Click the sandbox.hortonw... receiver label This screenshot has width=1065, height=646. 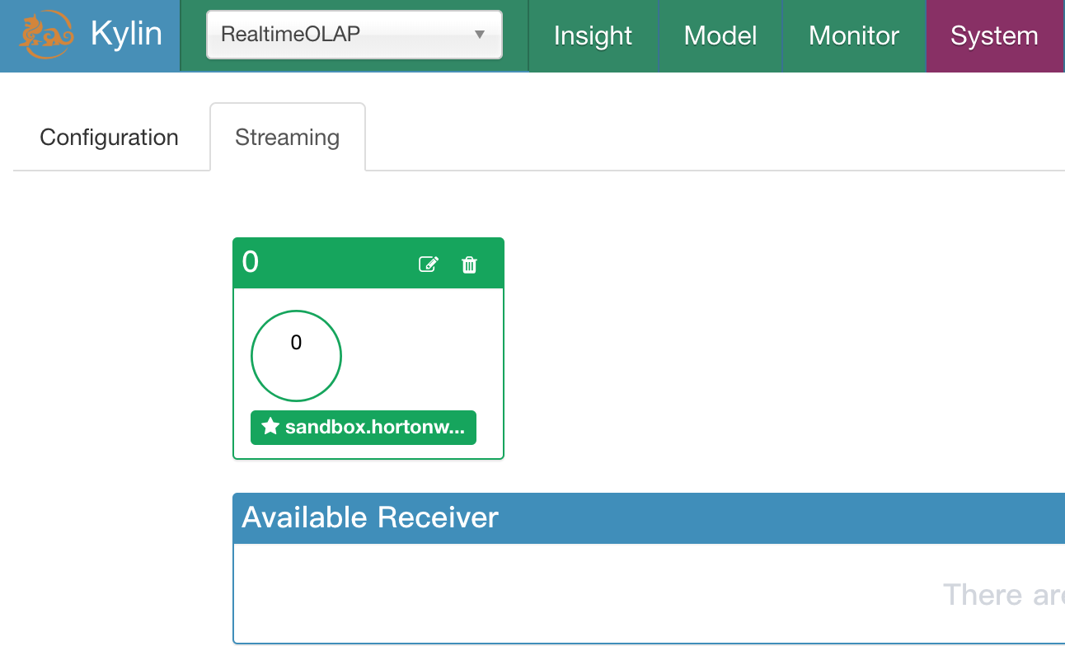click(x=374, y=427)
